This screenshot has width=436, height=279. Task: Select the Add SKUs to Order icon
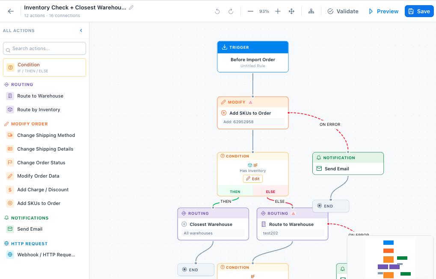coord(9,203)
